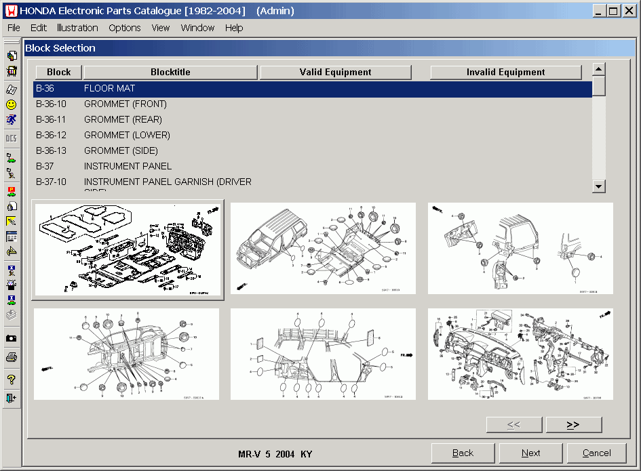The width and height of the screenshot is (641, 471).
Task: Open the front grommet car body thumbnail
Action: click(323, 248)
